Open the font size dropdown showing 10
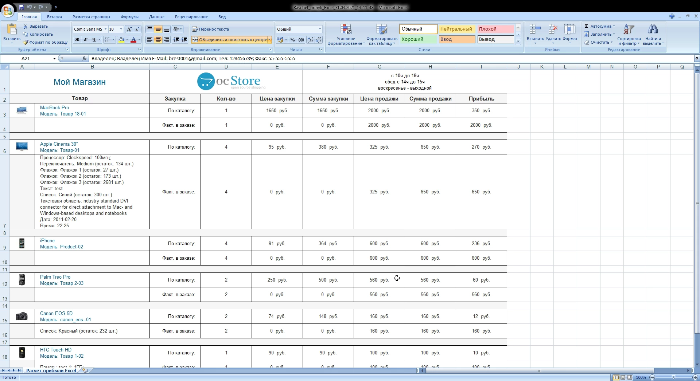 click(121, 29)
